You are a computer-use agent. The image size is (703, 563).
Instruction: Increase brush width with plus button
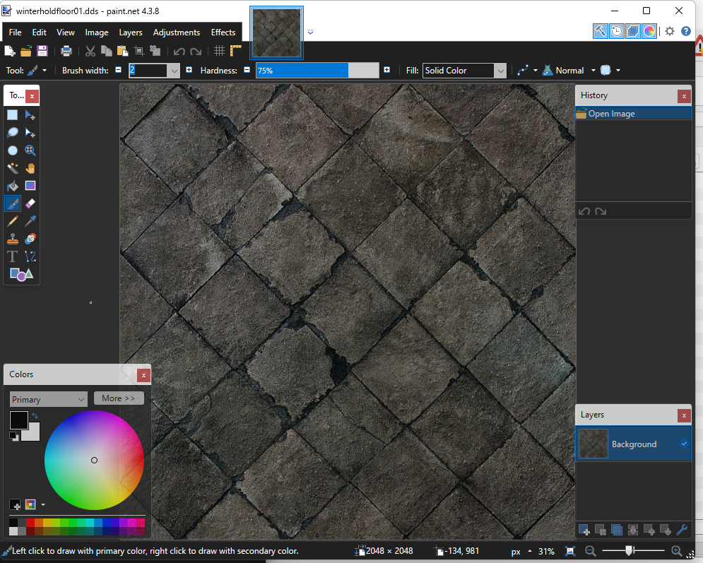(189, 70)
